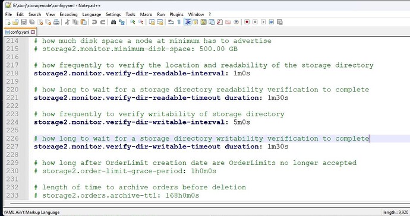This screenshot has width=410, height=216.
Task: Open the Language menu
Action: pos(92,14)
